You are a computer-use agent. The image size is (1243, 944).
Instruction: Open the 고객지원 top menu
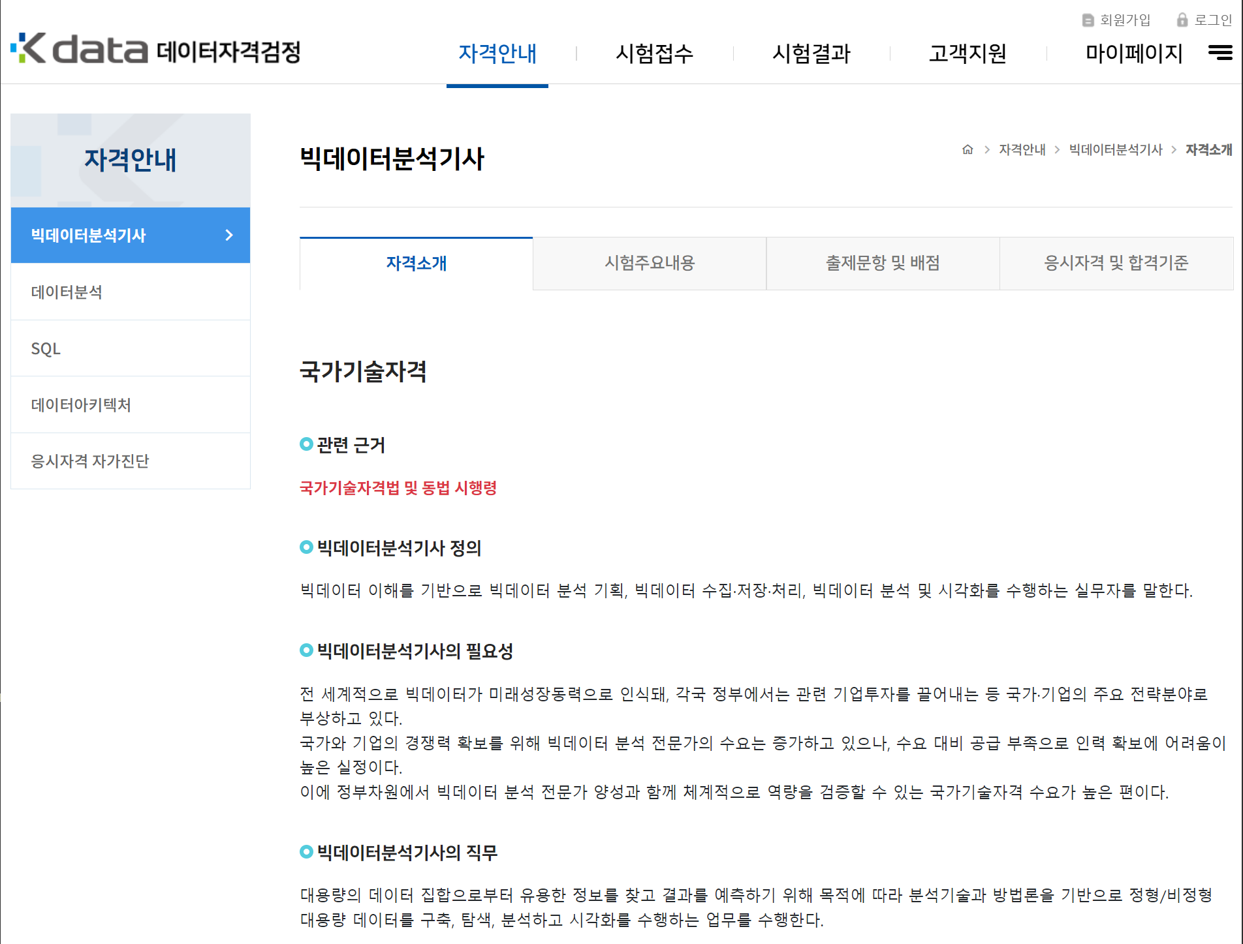tap(968, 53)
